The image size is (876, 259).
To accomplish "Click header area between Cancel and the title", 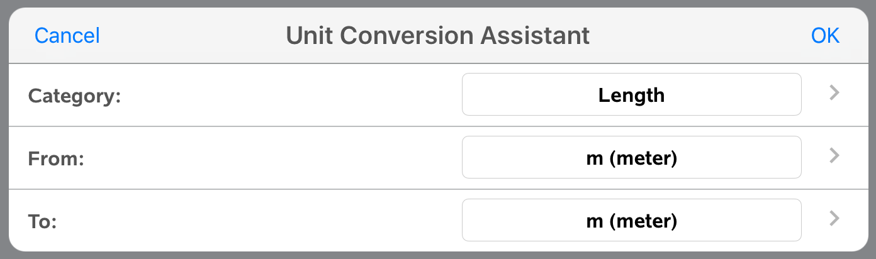I will [x=192, y=36].
